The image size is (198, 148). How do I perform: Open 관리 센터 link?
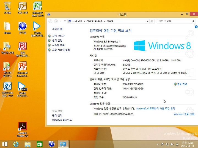[57, 115]
